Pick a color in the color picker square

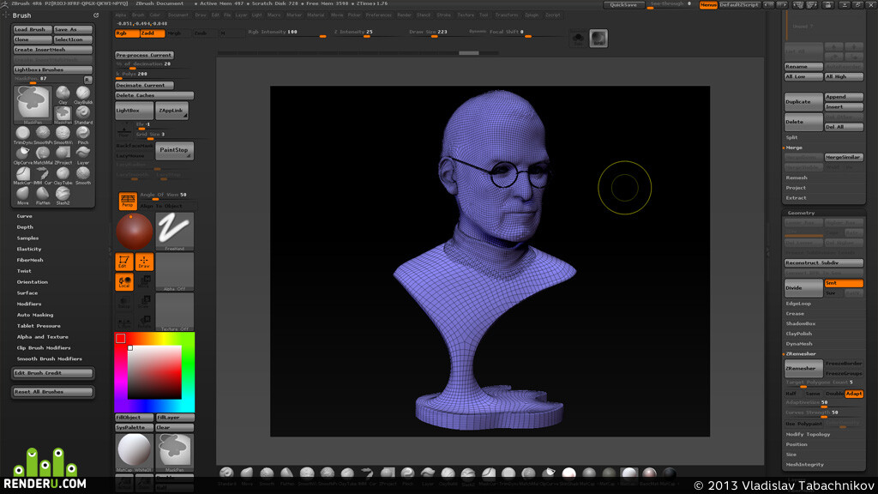click(x=154, y=372)
